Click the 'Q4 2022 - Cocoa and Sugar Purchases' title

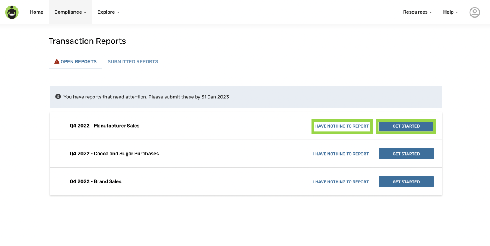(x=114, y=154)
